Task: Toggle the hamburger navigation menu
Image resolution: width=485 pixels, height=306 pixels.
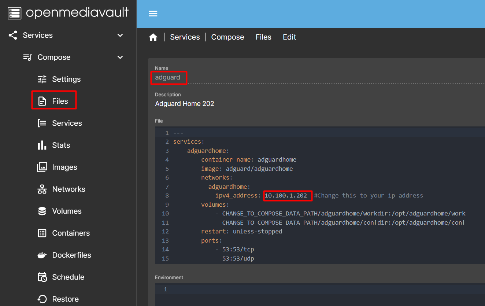Action: point(153,14)
